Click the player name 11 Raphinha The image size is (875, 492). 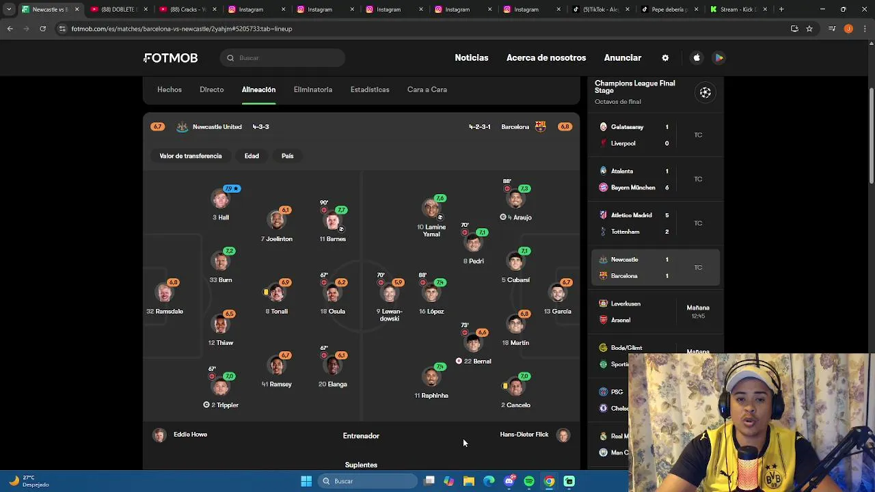pyautogui.click(x=431, y=396)
